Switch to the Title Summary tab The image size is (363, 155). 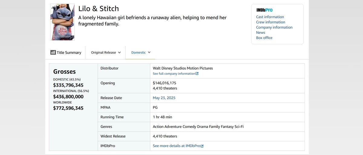pyautogui.click(x=66, y=52)
